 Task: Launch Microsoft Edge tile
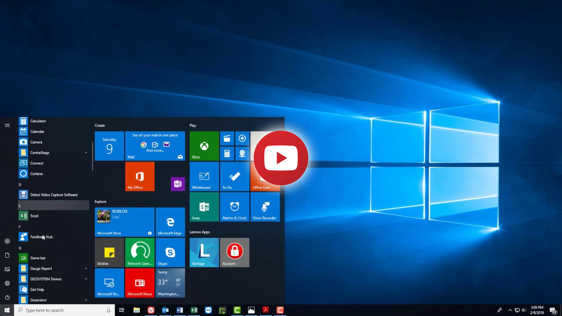click(x=170, y=222)
